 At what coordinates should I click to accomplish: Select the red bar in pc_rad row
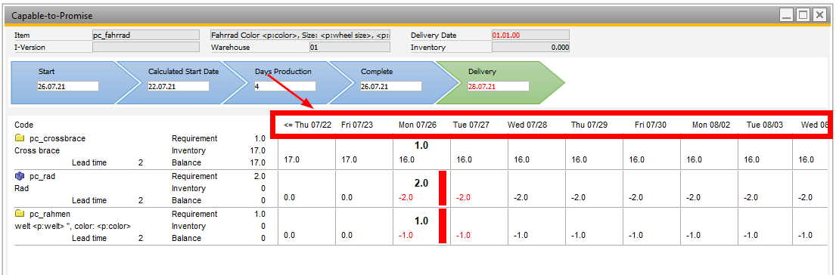point(443,188)
